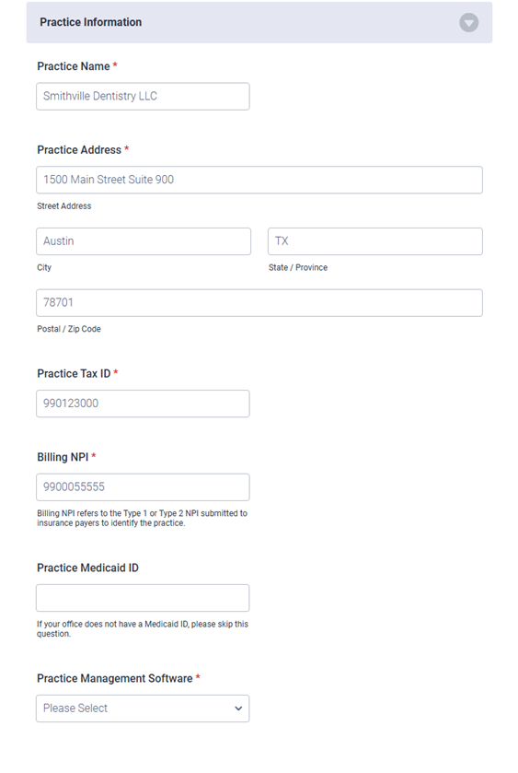Open the Practice Management Software dropdown
The width and height of the screenshot is (518, 773).
coord(143,709)
